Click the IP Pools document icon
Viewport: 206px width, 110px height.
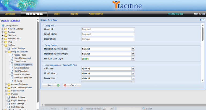12,81
